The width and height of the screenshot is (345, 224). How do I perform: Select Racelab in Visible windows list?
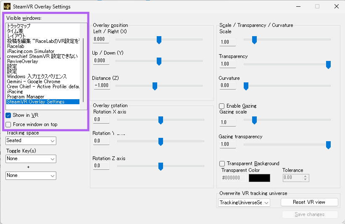click(x=43, y=46)
